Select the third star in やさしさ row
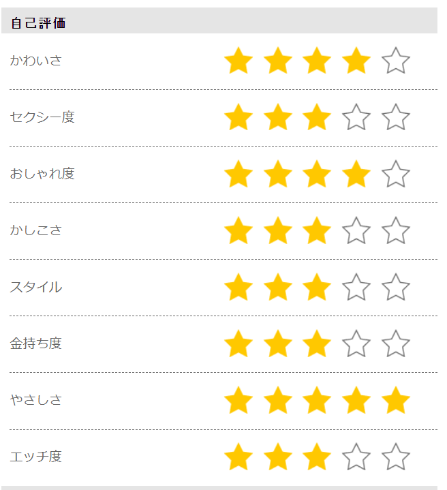This screenshot has height=490, width=447. click(317, 401)
